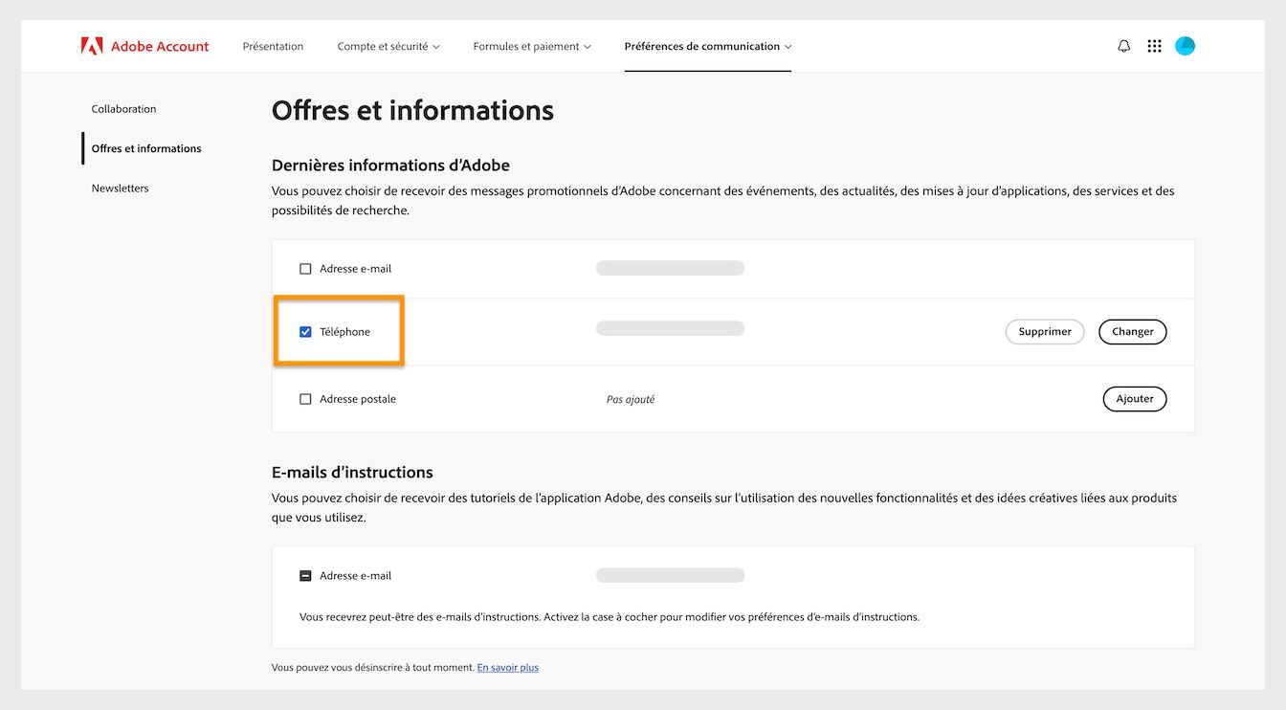Open the profile avatar menu
Image resolution: width=1286 pixels, height=710 pixels.
coord(1185,46)
